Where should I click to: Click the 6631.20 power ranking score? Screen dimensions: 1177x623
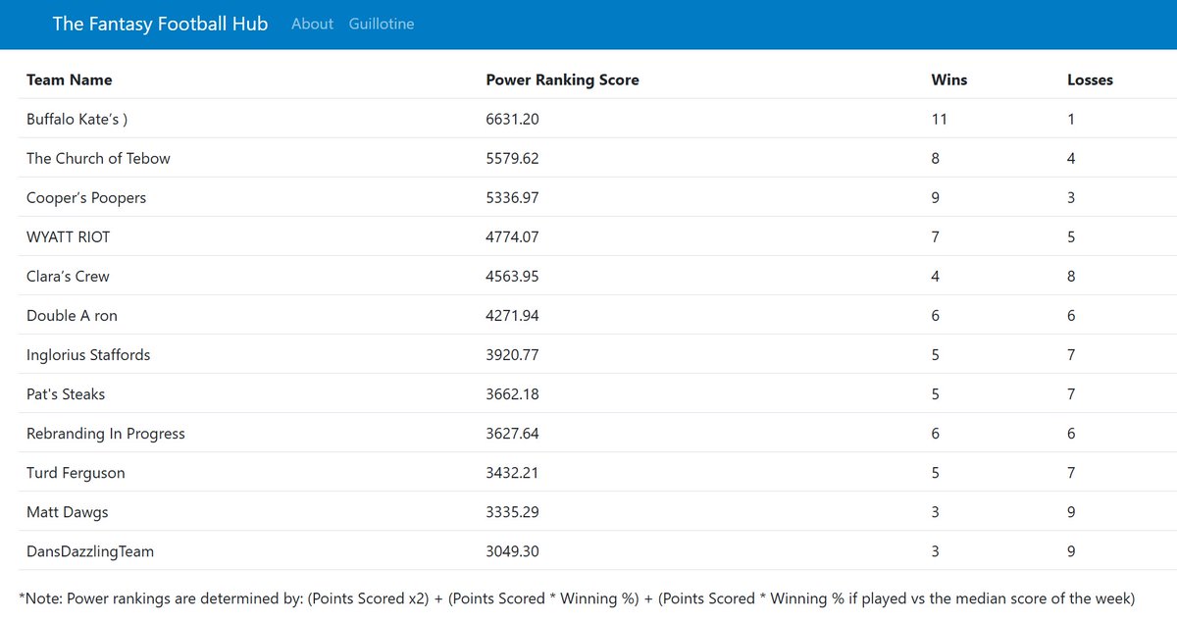point(512,119)
